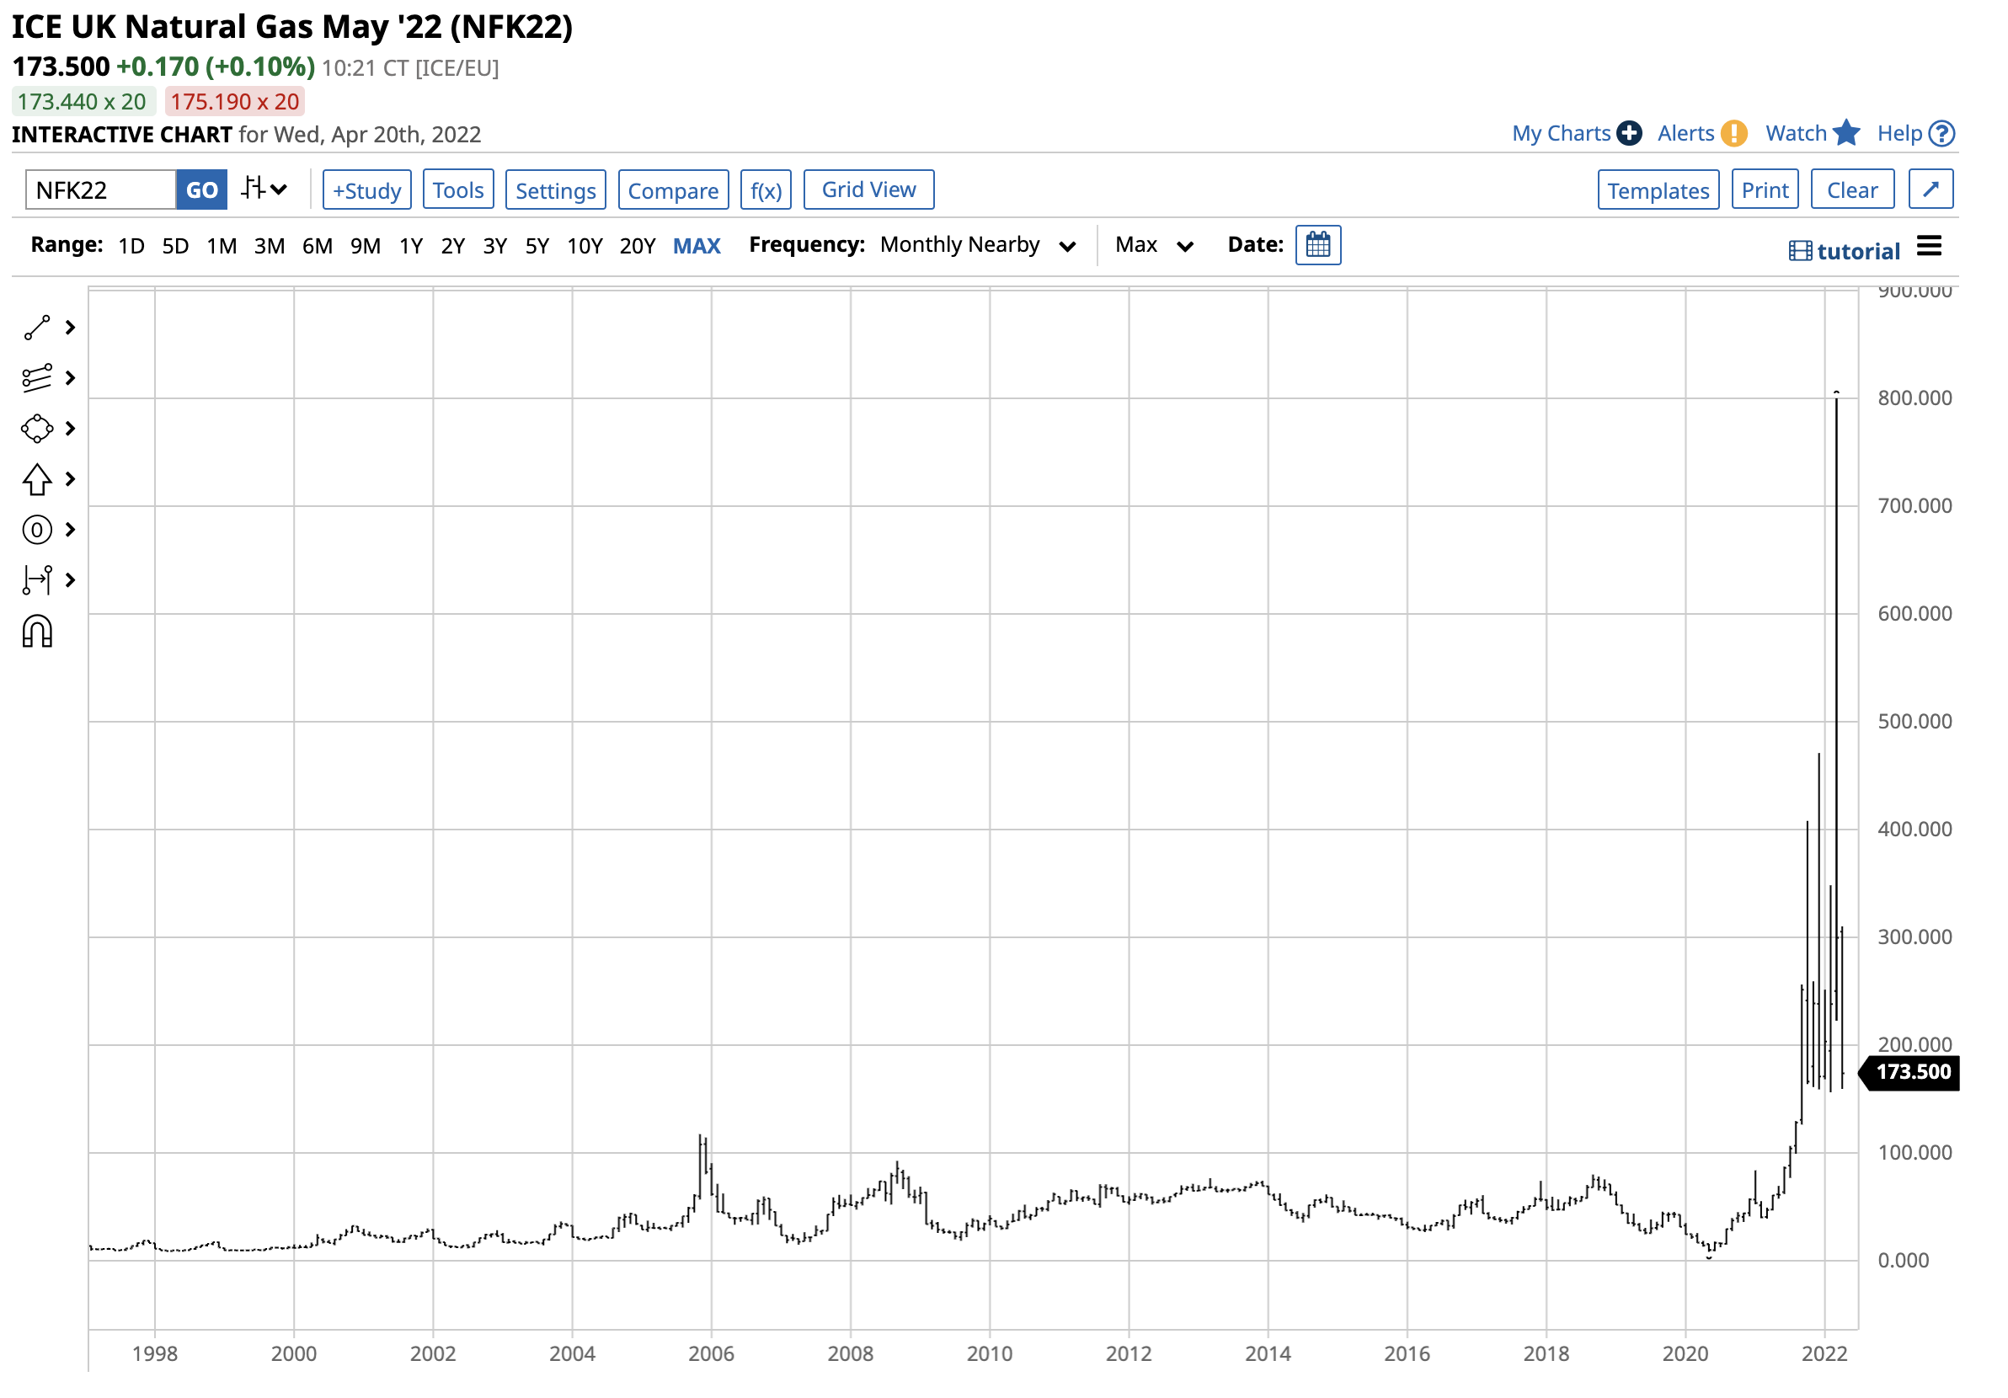Expand the Max period dropdown
The width and height of the screenshot is (2008, 1398).
pyautogui.click(x=1153, y=245)
